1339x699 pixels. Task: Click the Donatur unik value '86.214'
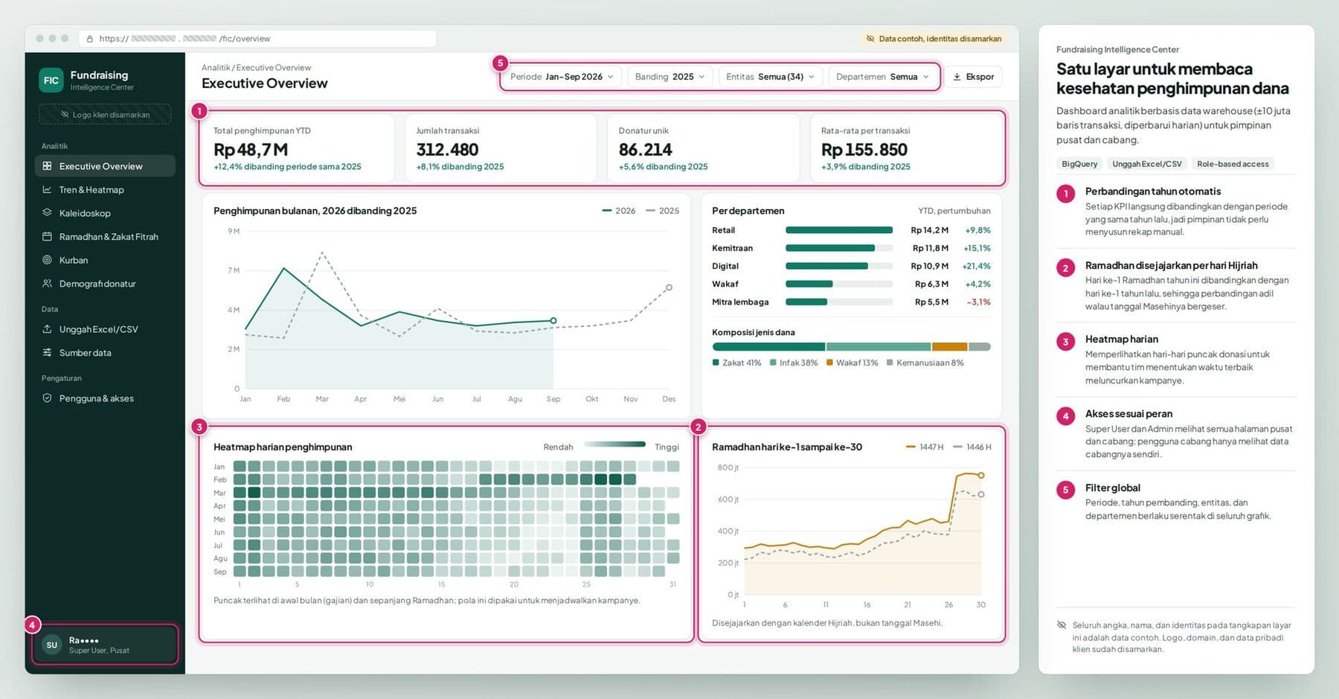tap(645, 150)
